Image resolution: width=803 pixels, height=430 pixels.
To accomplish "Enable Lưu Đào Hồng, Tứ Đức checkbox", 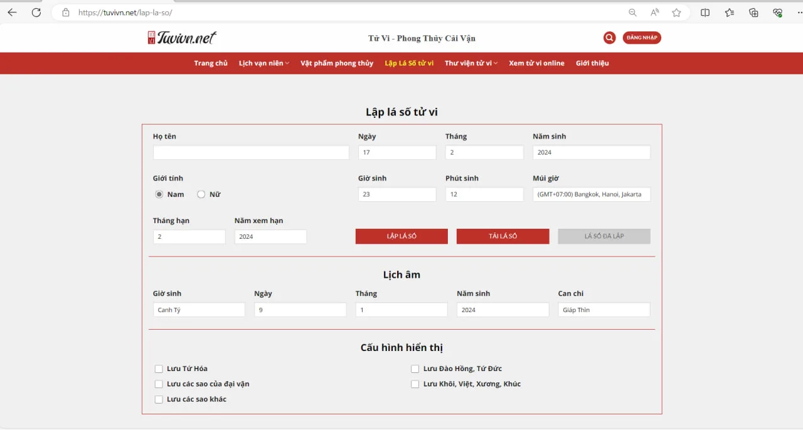I will 415,369.
